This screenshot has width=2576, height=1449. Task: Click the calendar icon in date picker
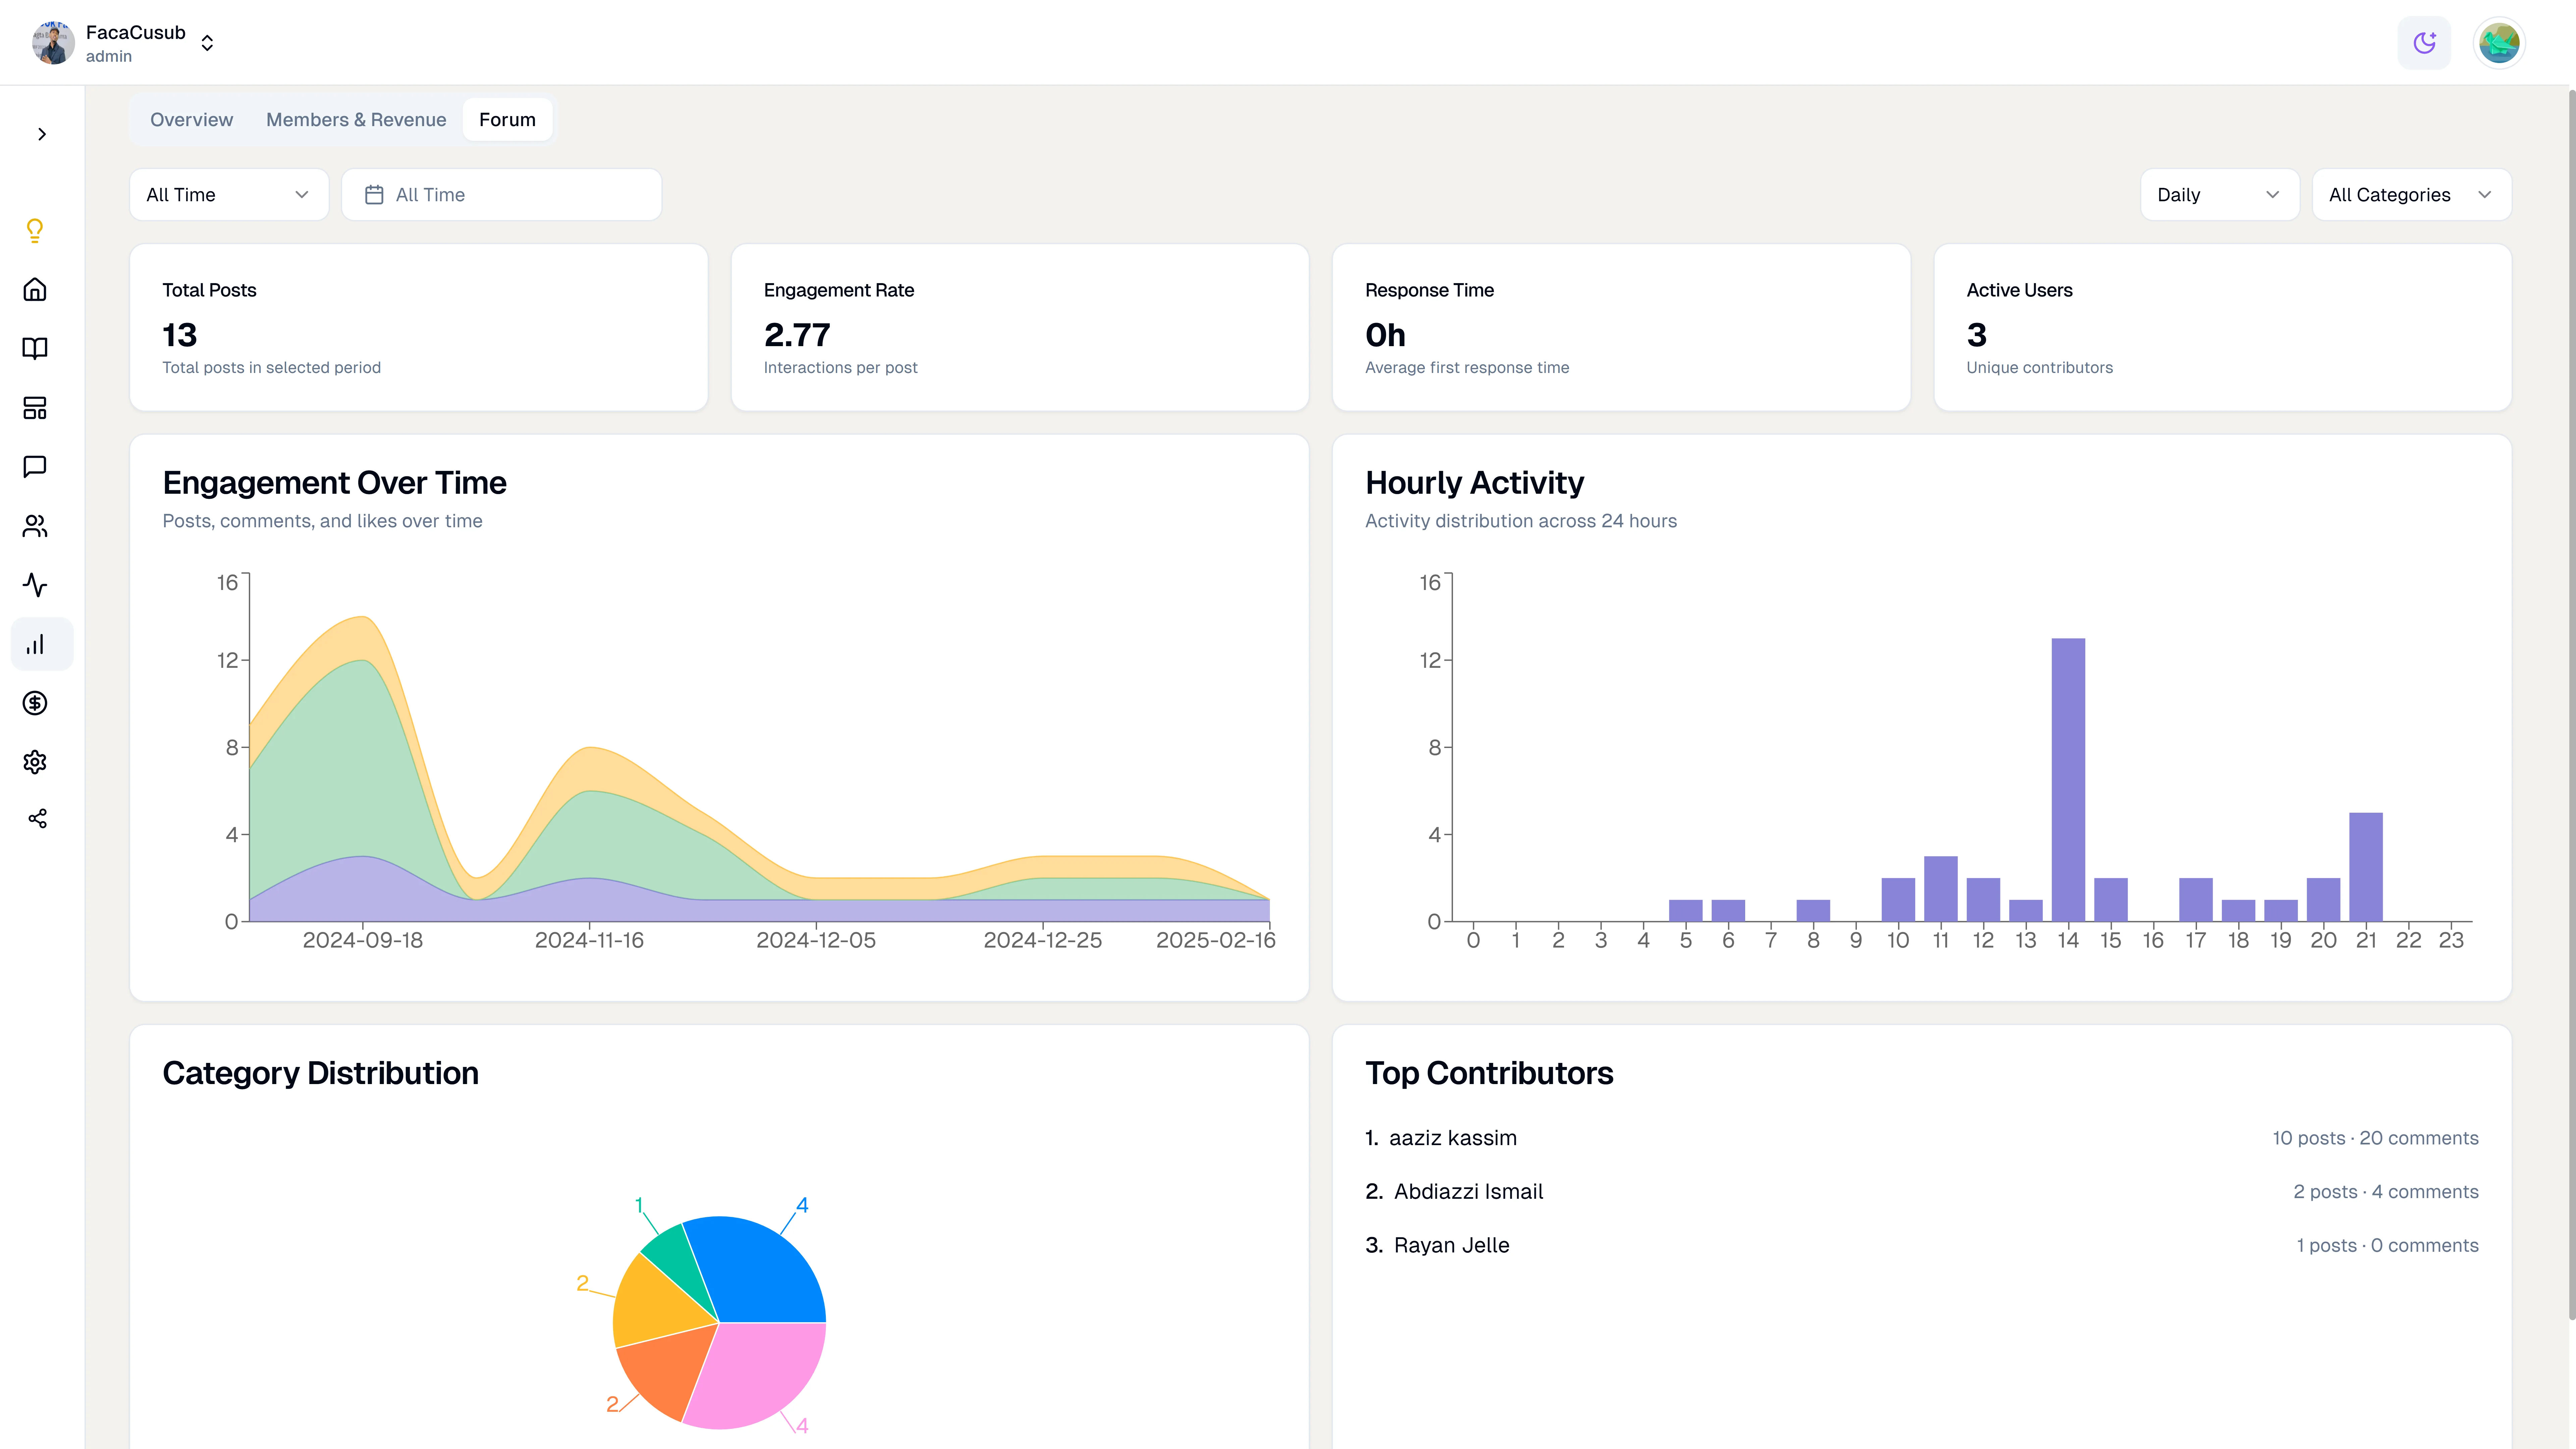coord(374,195)
